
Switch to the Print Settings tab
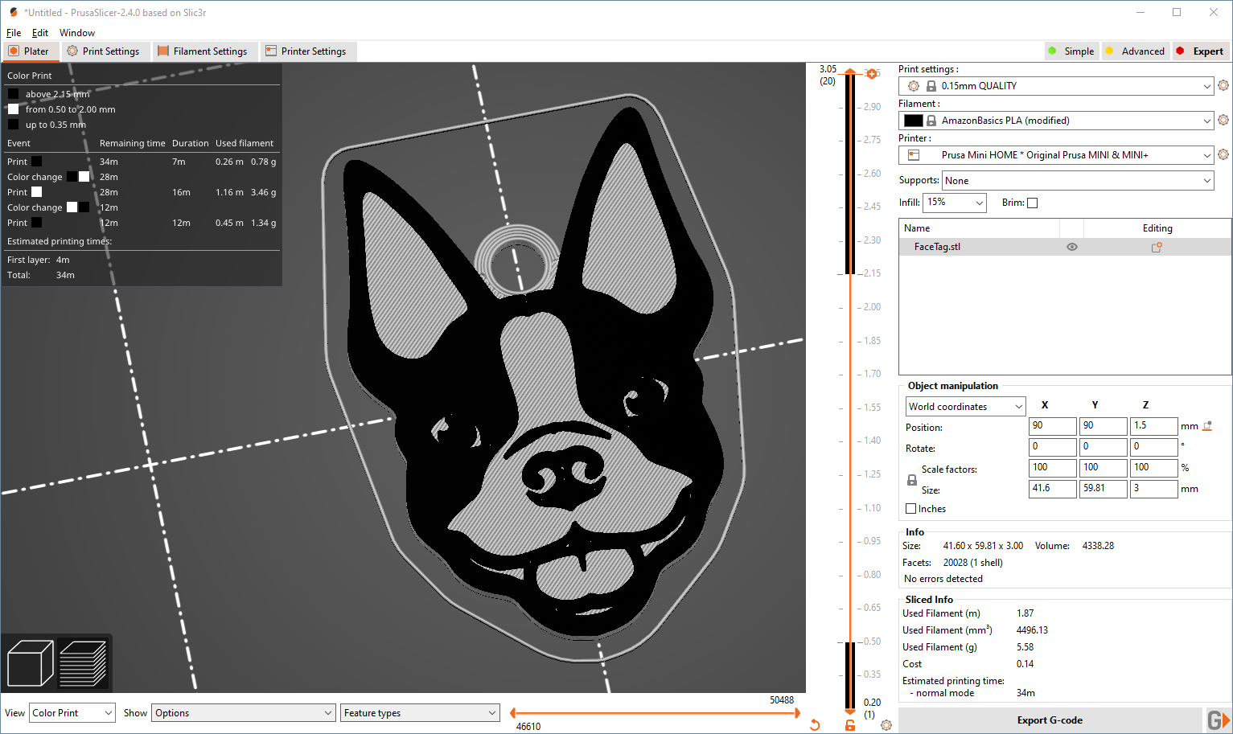point(104,51)
